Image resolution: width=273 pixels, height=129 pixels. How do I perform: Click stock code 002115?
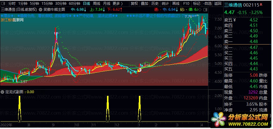[251, 5]
